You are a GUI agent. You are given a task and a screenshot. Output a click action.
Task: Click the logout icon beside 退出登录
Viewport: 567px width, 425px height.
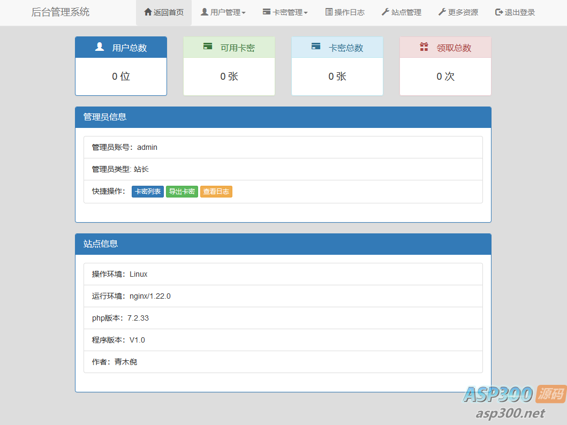(499, 12)
